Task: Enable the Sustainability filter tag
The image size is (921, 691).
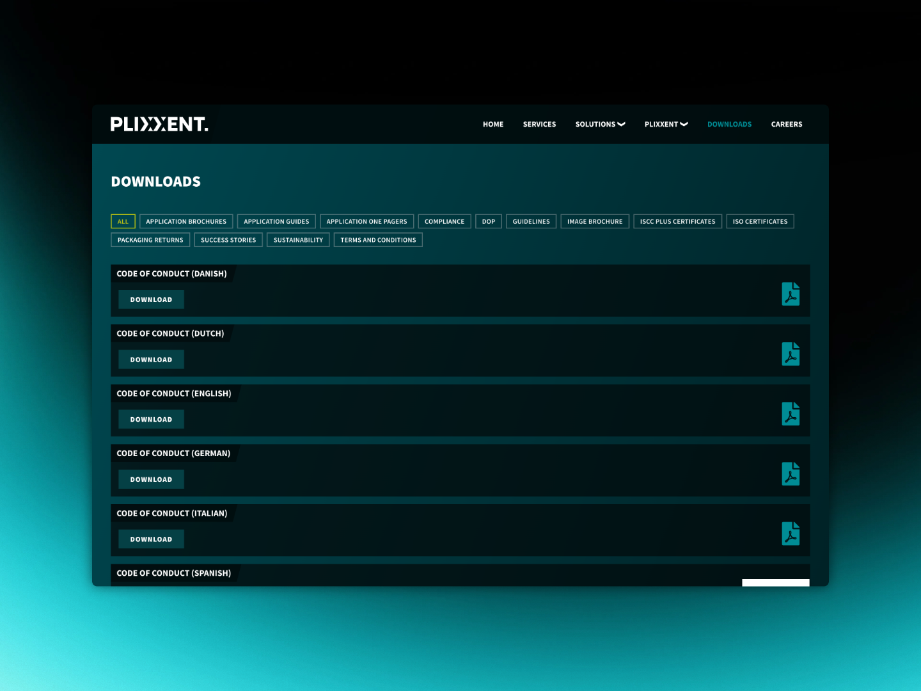Action: pyautogui.click(x=298, y=240)
